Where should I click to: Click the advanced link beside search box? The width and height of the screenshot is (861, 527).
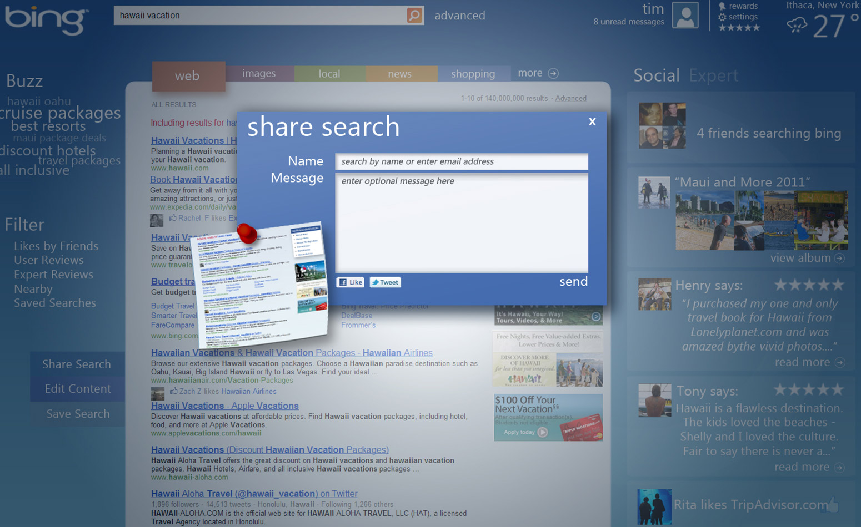tap(460, 16)
